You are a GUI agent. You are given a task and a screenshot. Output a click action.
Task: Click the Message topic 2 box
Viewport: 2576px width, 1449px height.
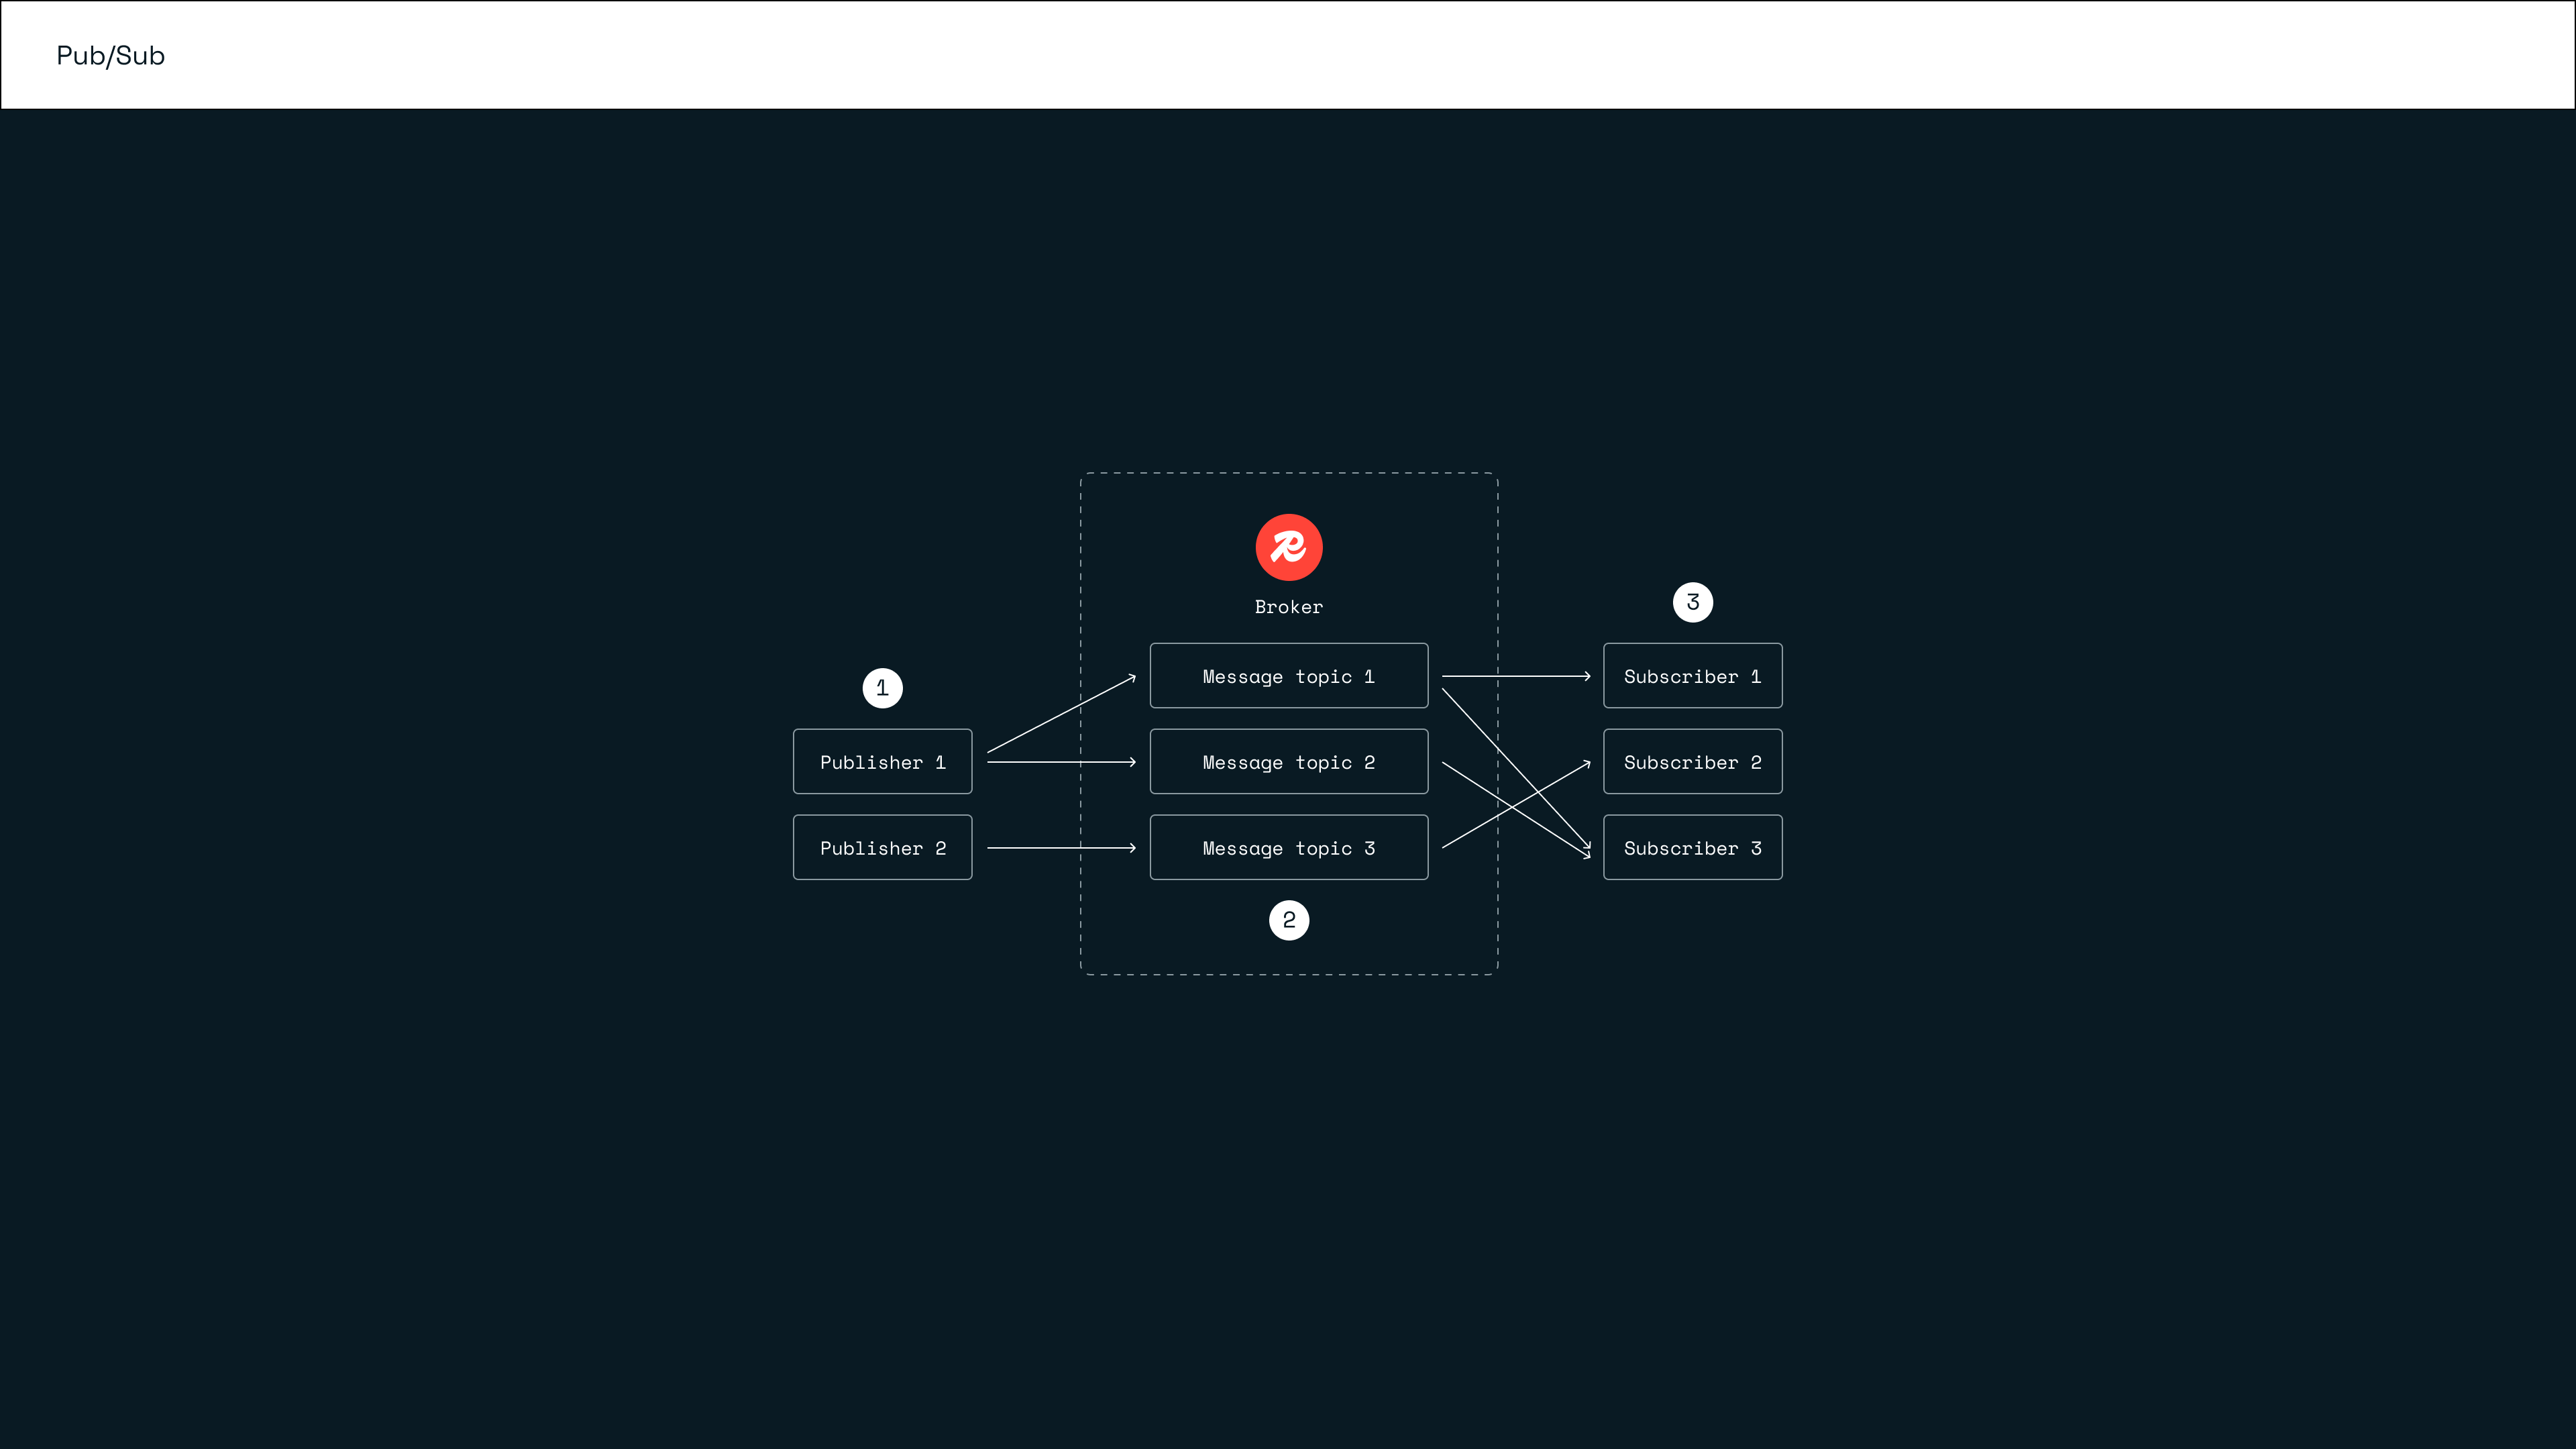pyautogui.click(x=1288, y=762)
